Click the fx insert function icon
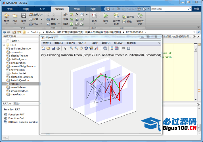Viewport: 203px width, 142px height. click(77, 14)
